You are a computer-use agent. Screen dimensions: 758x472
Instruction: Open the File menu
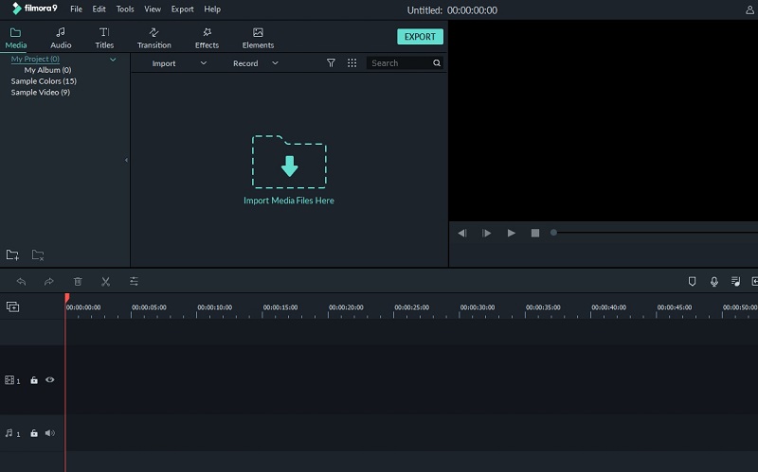point(76,9)
